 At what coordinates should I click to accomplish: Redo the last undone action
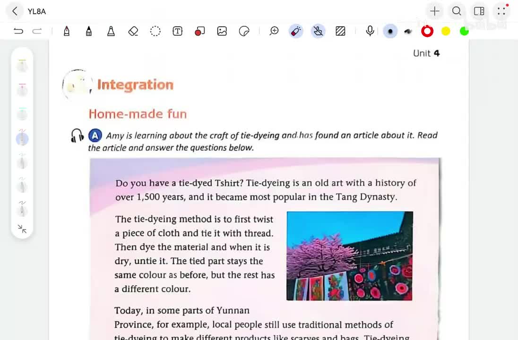coord(37,31)
